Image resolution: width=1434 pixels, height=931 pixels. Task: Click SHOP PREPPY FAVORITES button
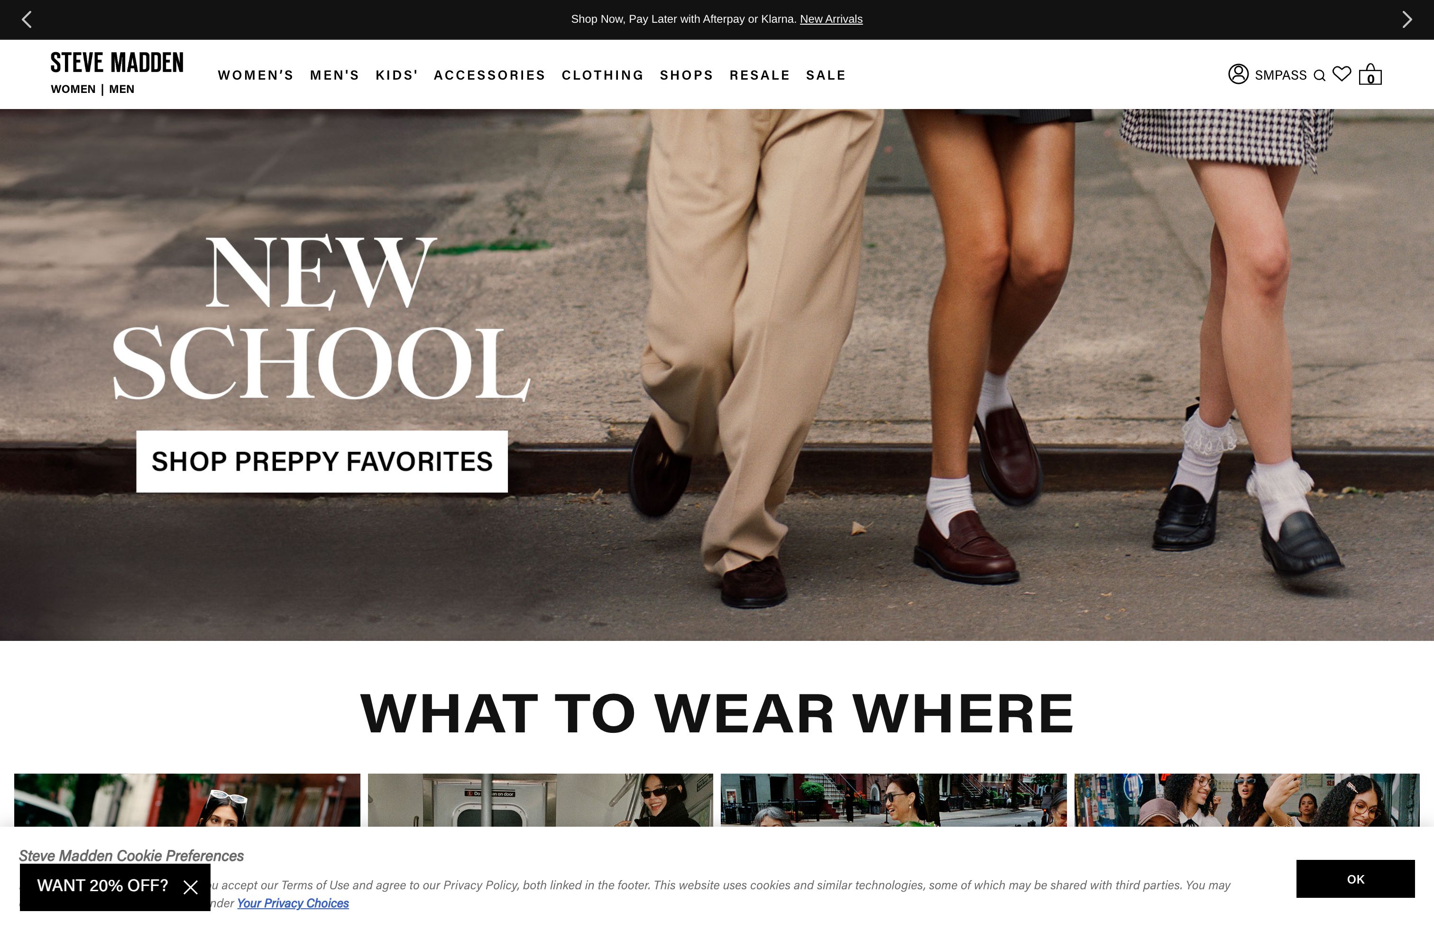pyautogui.click(x=321, y=462)
